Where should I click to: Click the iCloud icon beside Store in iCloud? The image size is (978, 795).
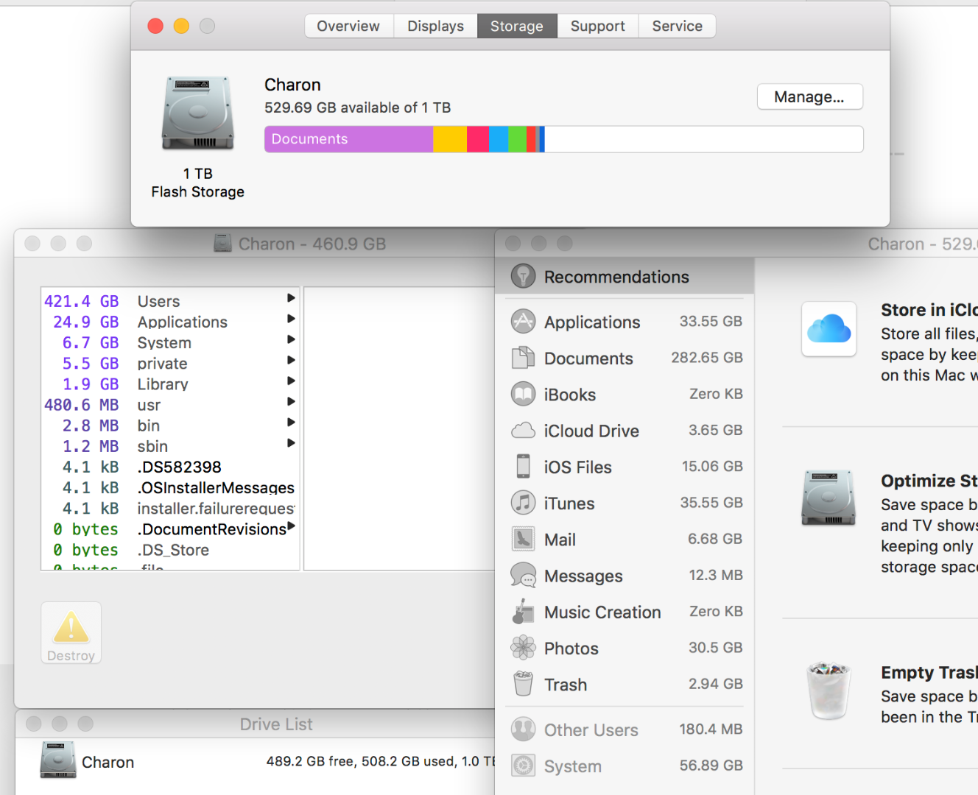tap(829, 328)
